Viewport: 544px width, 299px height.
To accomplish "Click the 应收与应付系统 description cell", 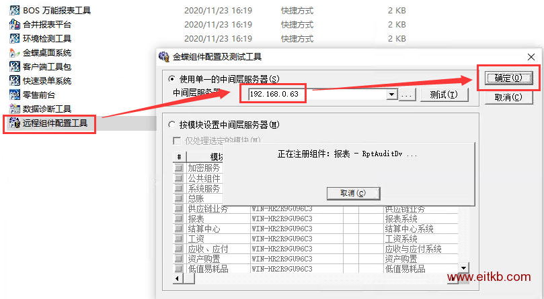I will (421, 249).
